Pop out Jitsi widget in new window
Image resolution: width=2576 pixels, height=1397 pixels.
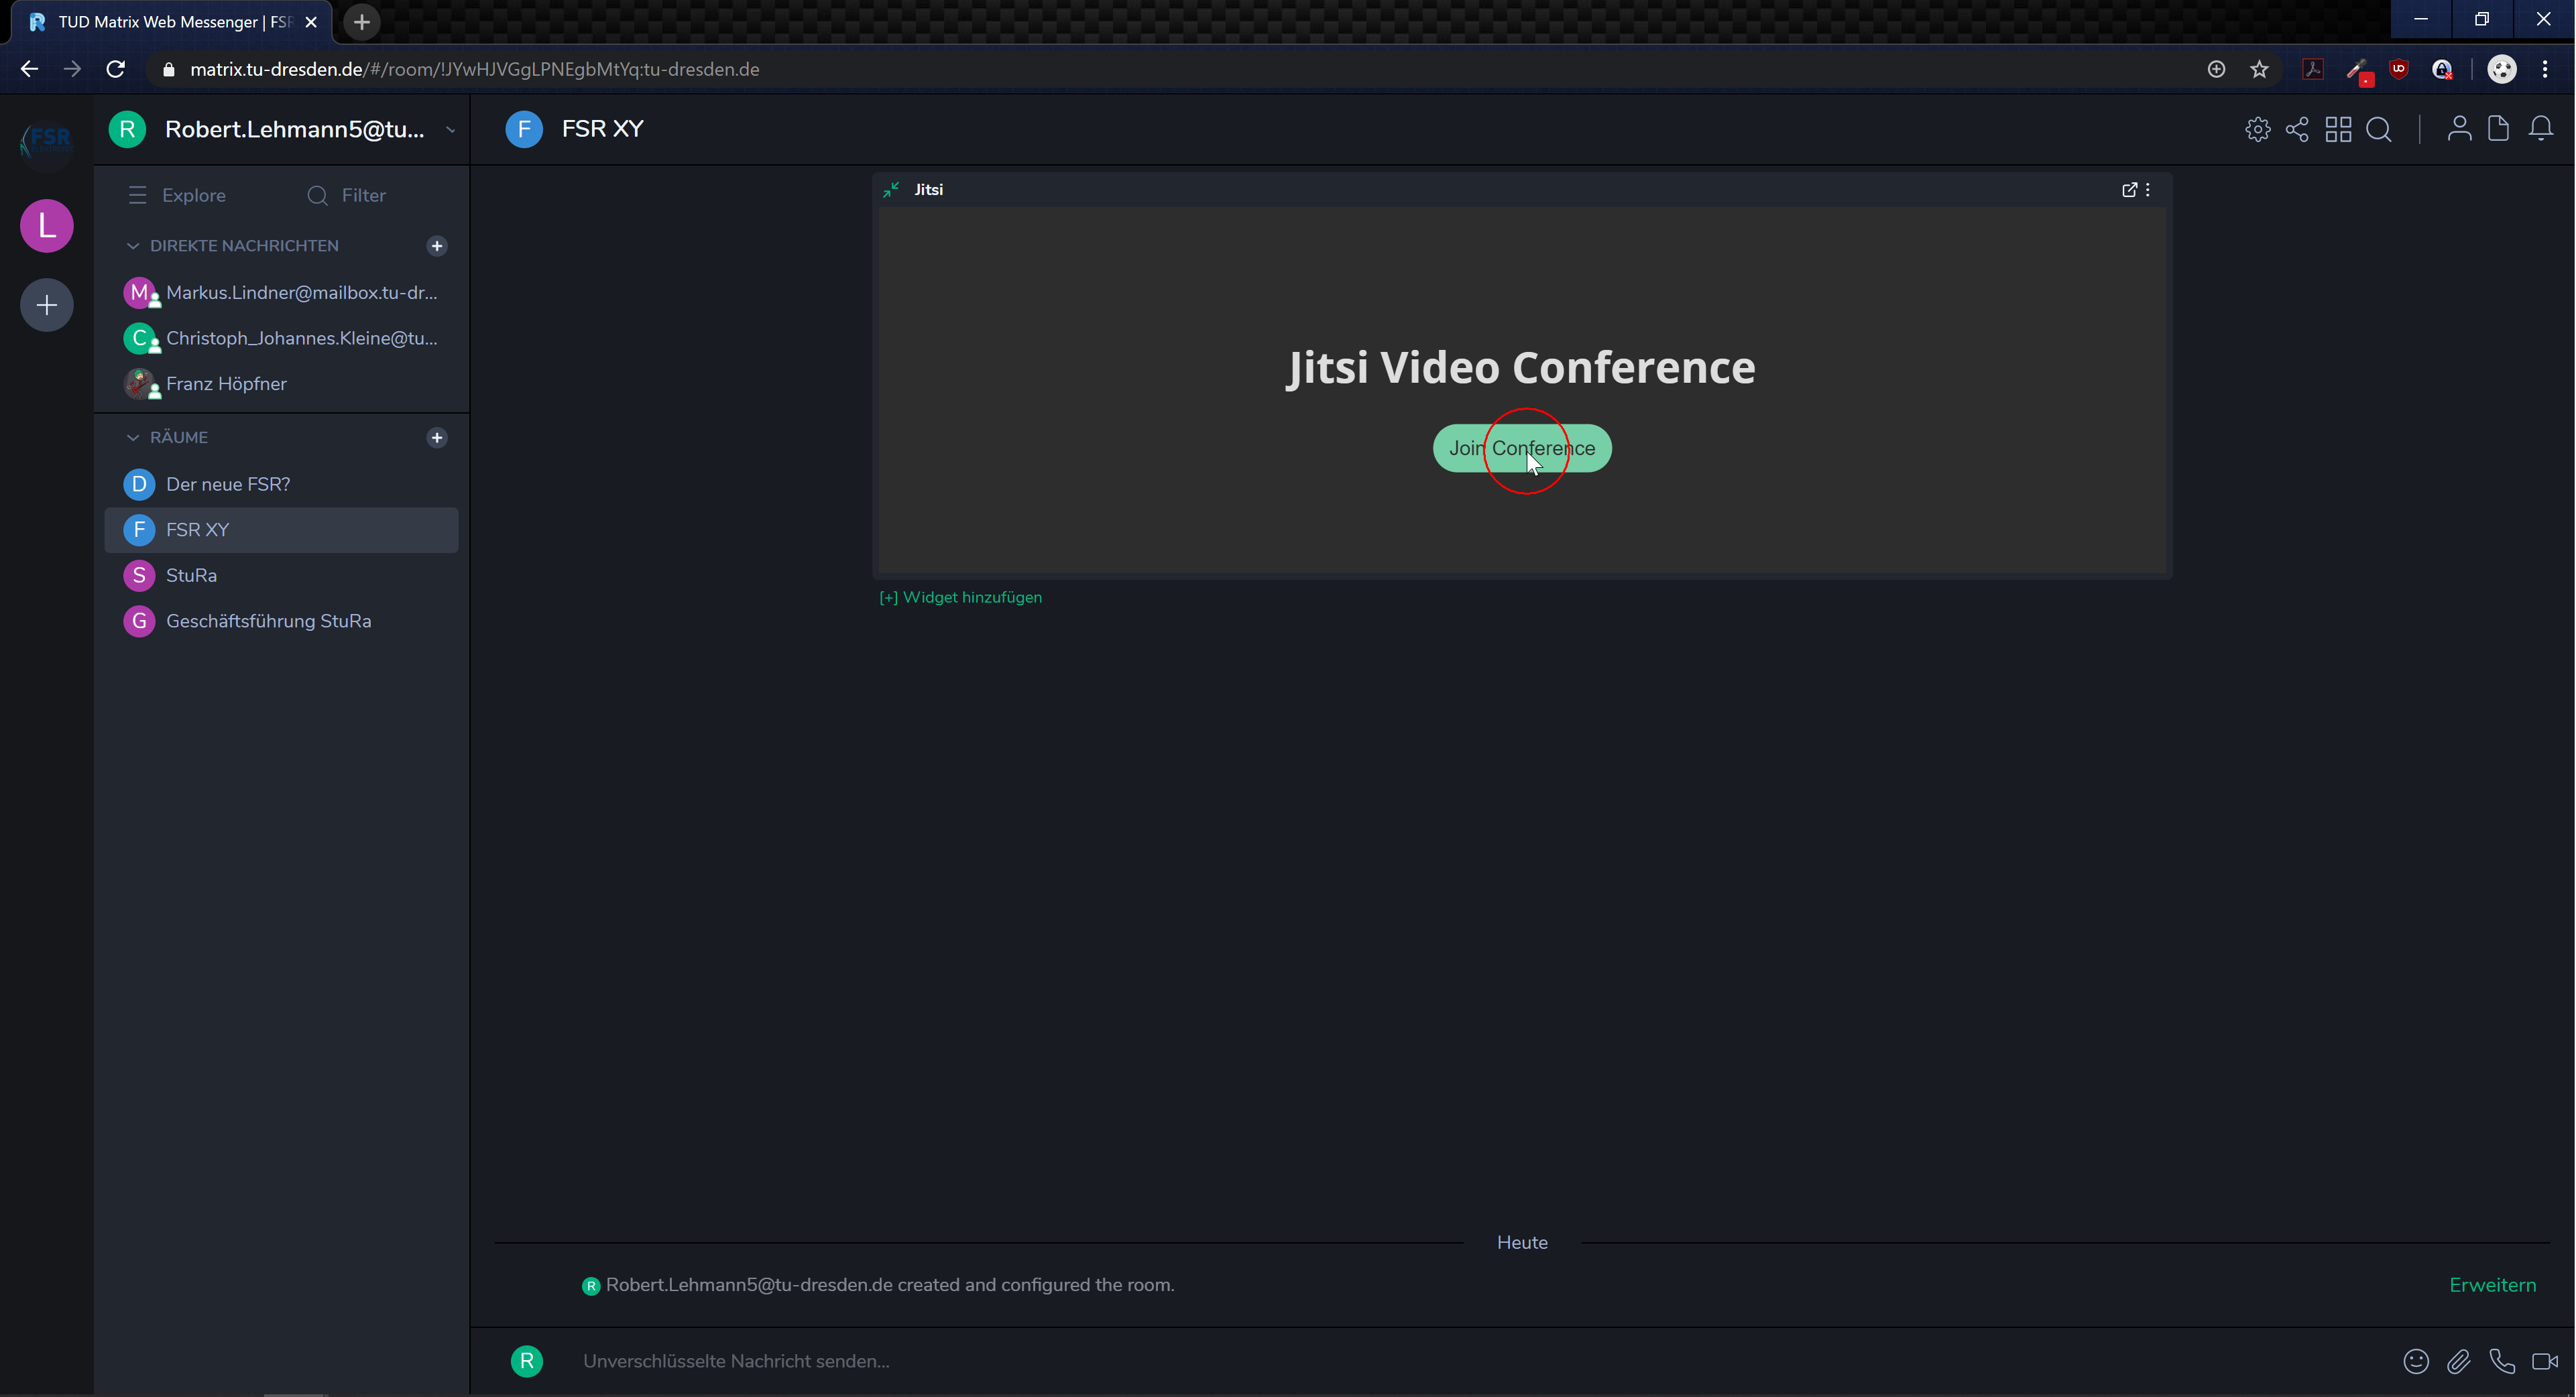point(2129,189)
